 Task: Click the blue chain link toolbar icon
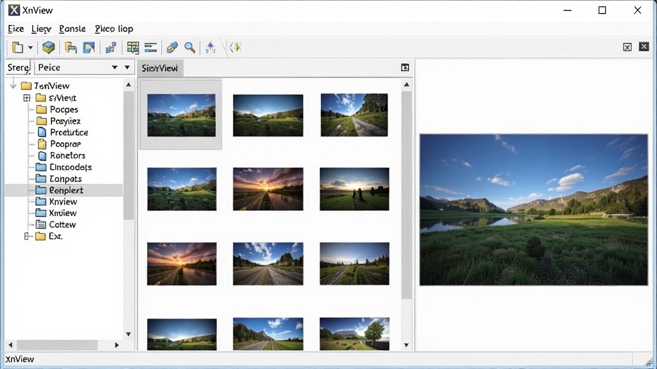172,47
